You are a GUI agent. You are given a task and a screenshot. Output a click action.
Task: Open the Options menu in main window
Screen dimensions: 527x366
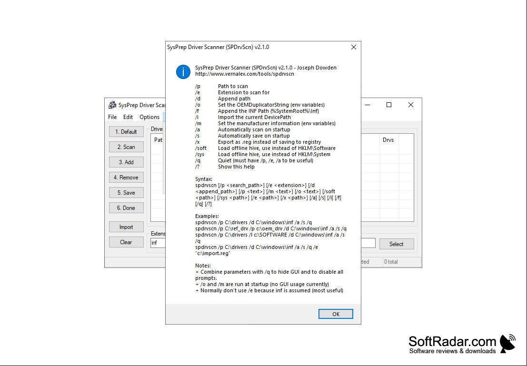point(149,117)
